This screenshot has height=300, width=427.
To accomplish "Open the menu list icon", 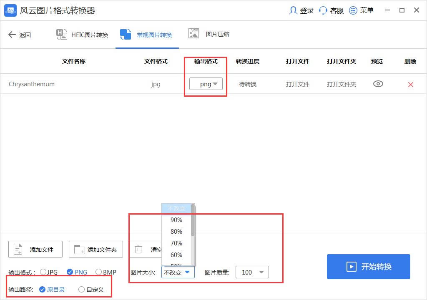I will point(353,10).
